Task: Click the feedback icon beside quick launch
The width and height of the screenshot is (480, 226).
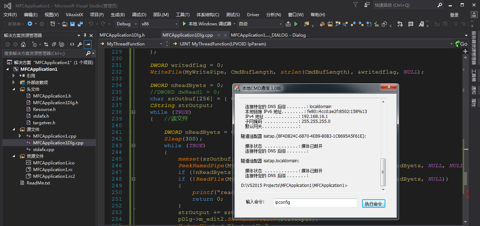Action: (x=367, y=5)
